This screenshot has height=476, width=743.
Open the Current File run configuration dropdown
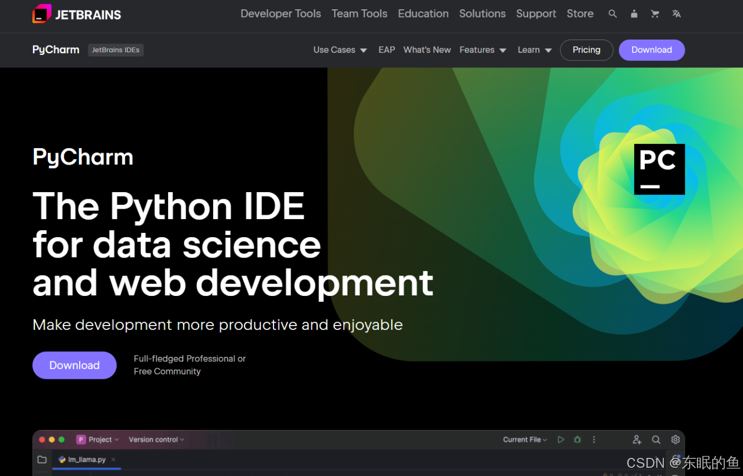point(525,440)
